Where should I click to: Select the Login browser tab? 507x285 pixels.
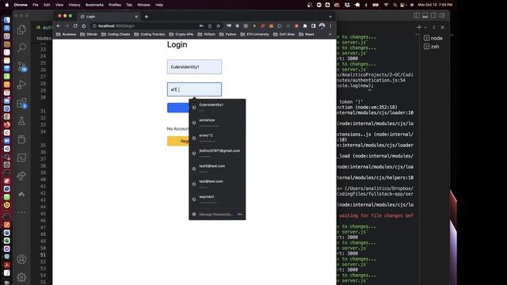[x=109, y=17]
